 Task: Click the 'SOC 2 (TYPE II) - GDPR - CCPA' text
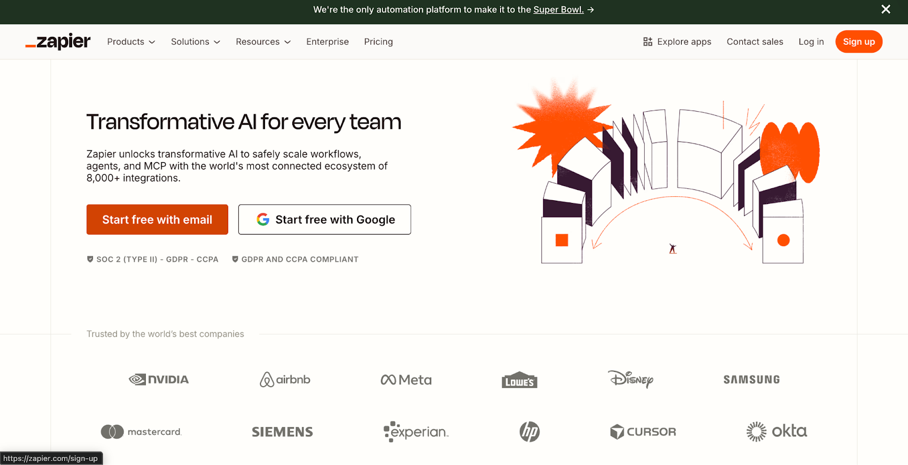coord(157,259)
